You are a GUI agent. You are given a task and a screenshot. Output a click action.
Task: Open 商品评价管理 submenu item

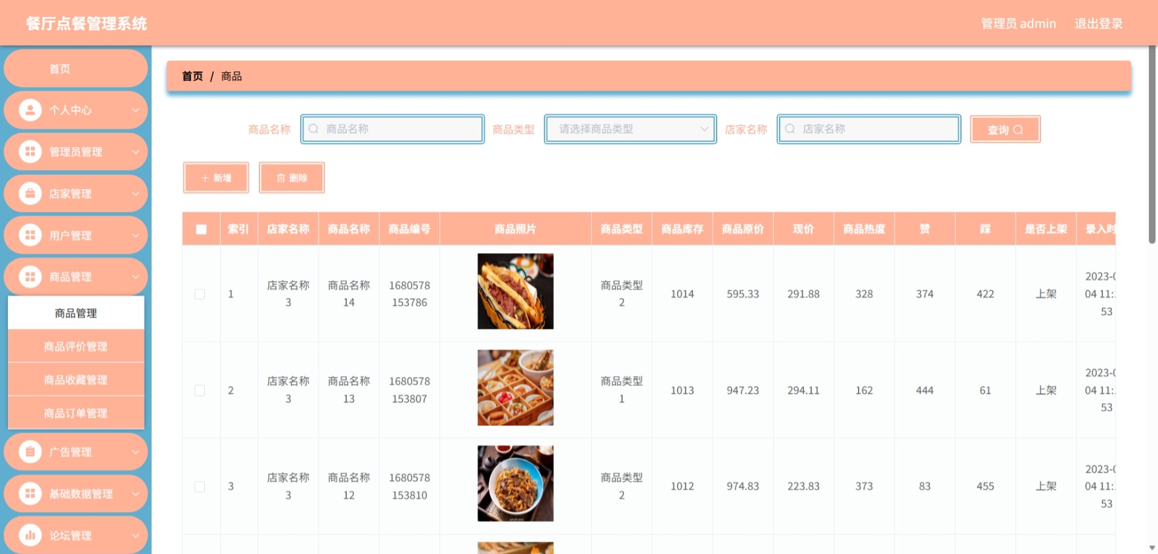[76, 346]
